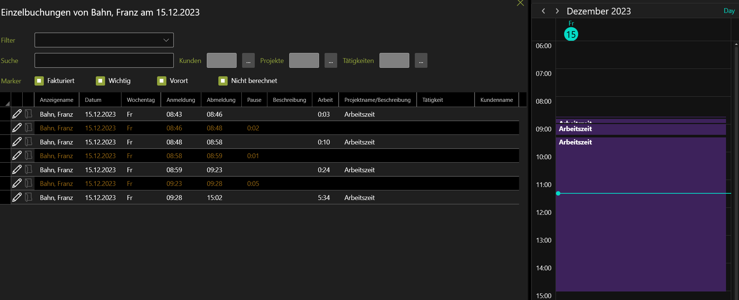Open the Filter dropdown
The image size is (739, 300).
click(104, 40)
